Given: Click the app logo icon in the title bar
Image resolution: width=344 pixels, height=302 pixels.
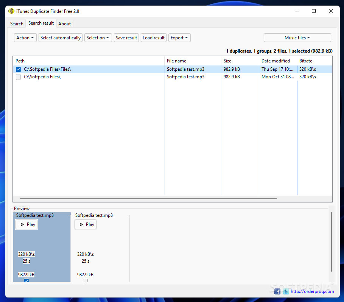Looking at the screenshot, I should 11,11.
